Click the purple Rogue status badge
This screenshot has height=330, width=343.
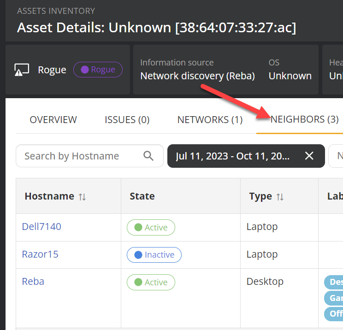pyautogui.click(x=98, y=70)
